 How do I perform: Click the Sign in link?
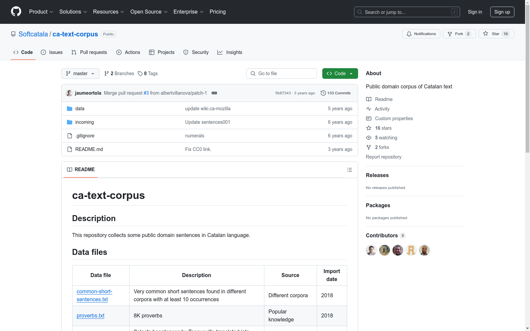(475, 12)
